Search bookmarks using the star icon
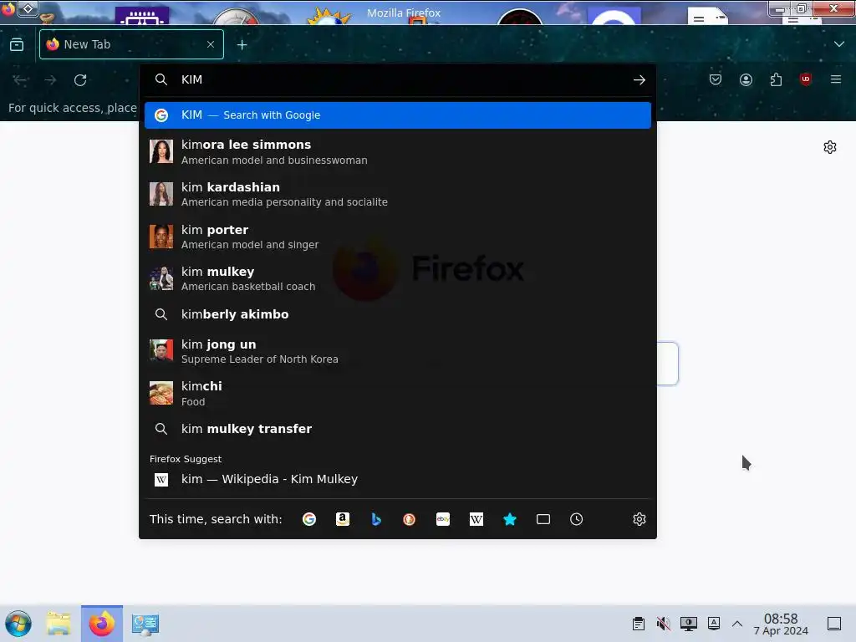The height and width of the screenshot is (642, 856). tap(510, 519)
